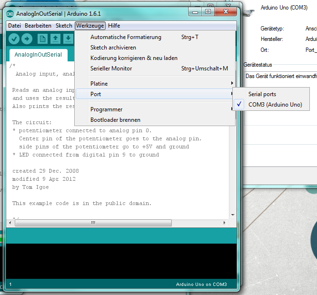Expand the Platine submenu
317x295 pixels.
pos(155,84)
